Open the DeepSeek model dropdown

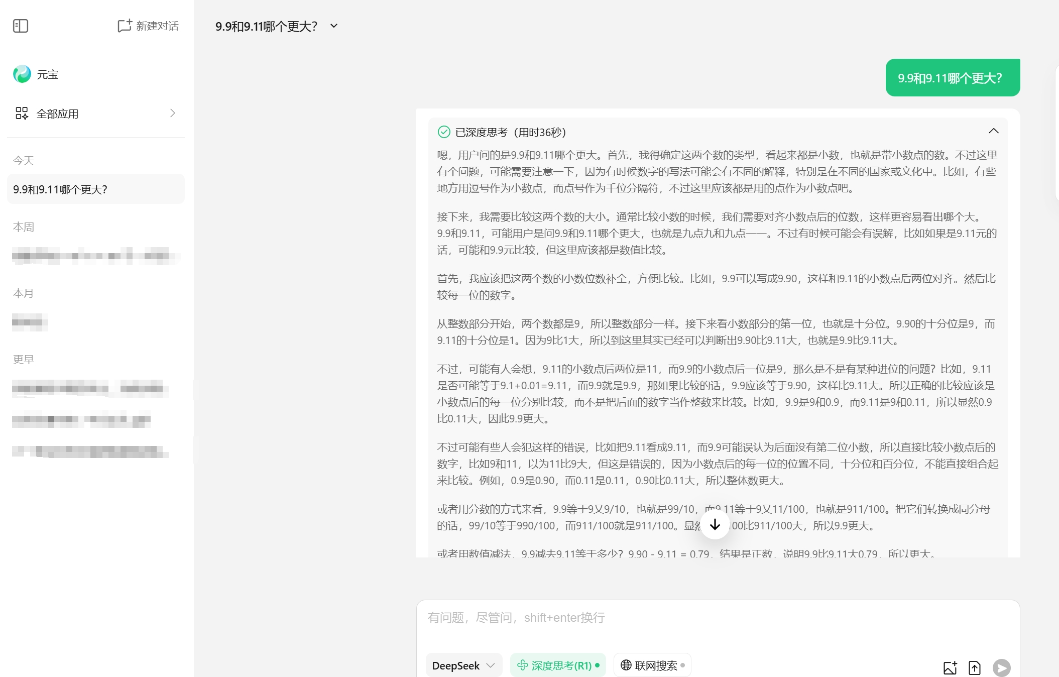463,665
